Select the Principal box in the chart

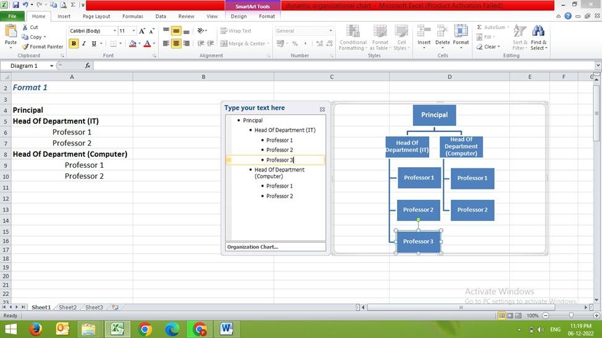tap(434, 115)
